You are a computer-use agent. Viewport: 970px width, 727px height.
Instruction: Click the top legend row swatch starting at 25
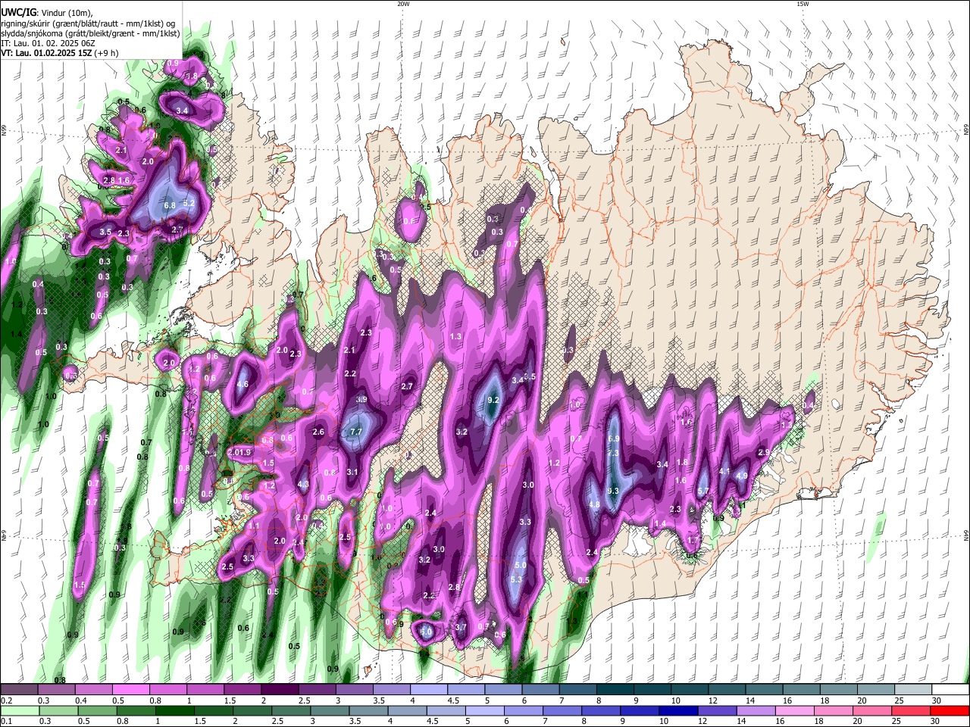[x=912, y=690]
